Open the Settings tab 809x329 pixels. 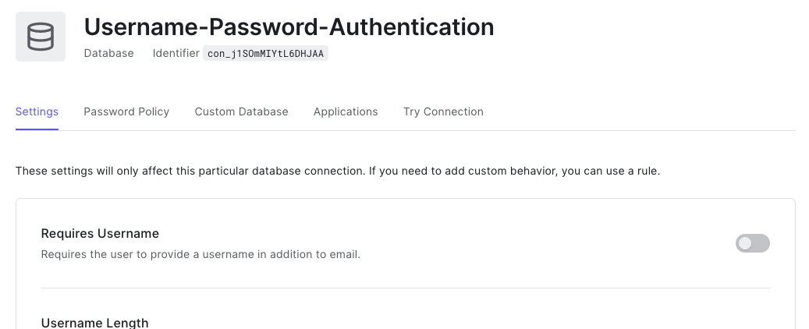point(37,111)
